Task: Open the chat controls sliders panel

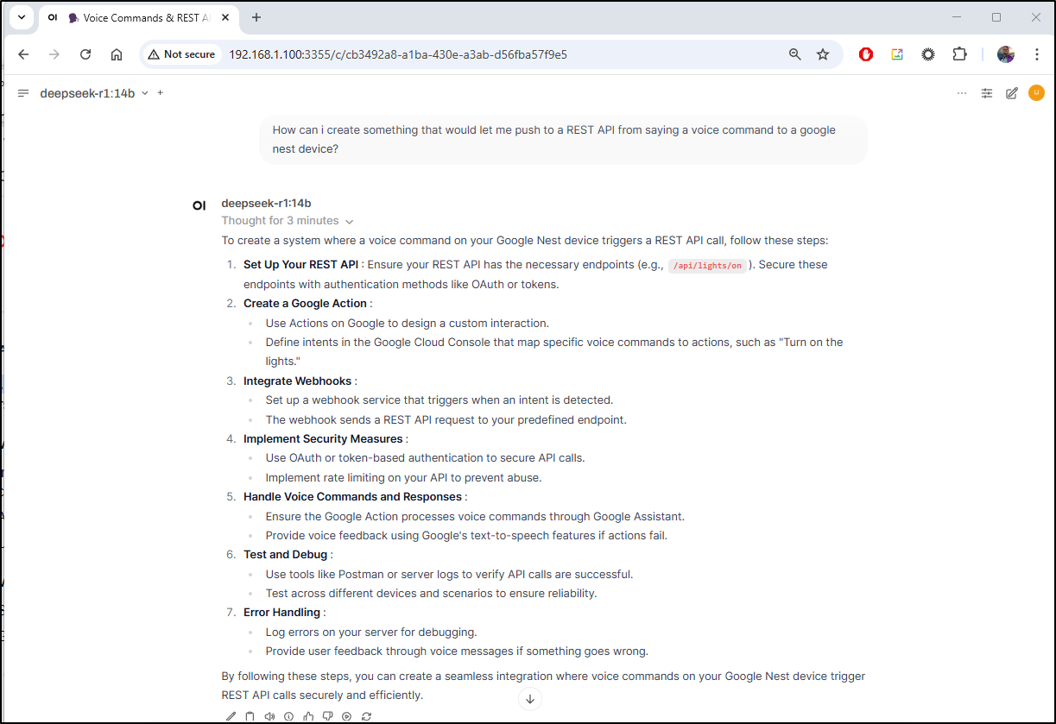Action: click(987, 93)
